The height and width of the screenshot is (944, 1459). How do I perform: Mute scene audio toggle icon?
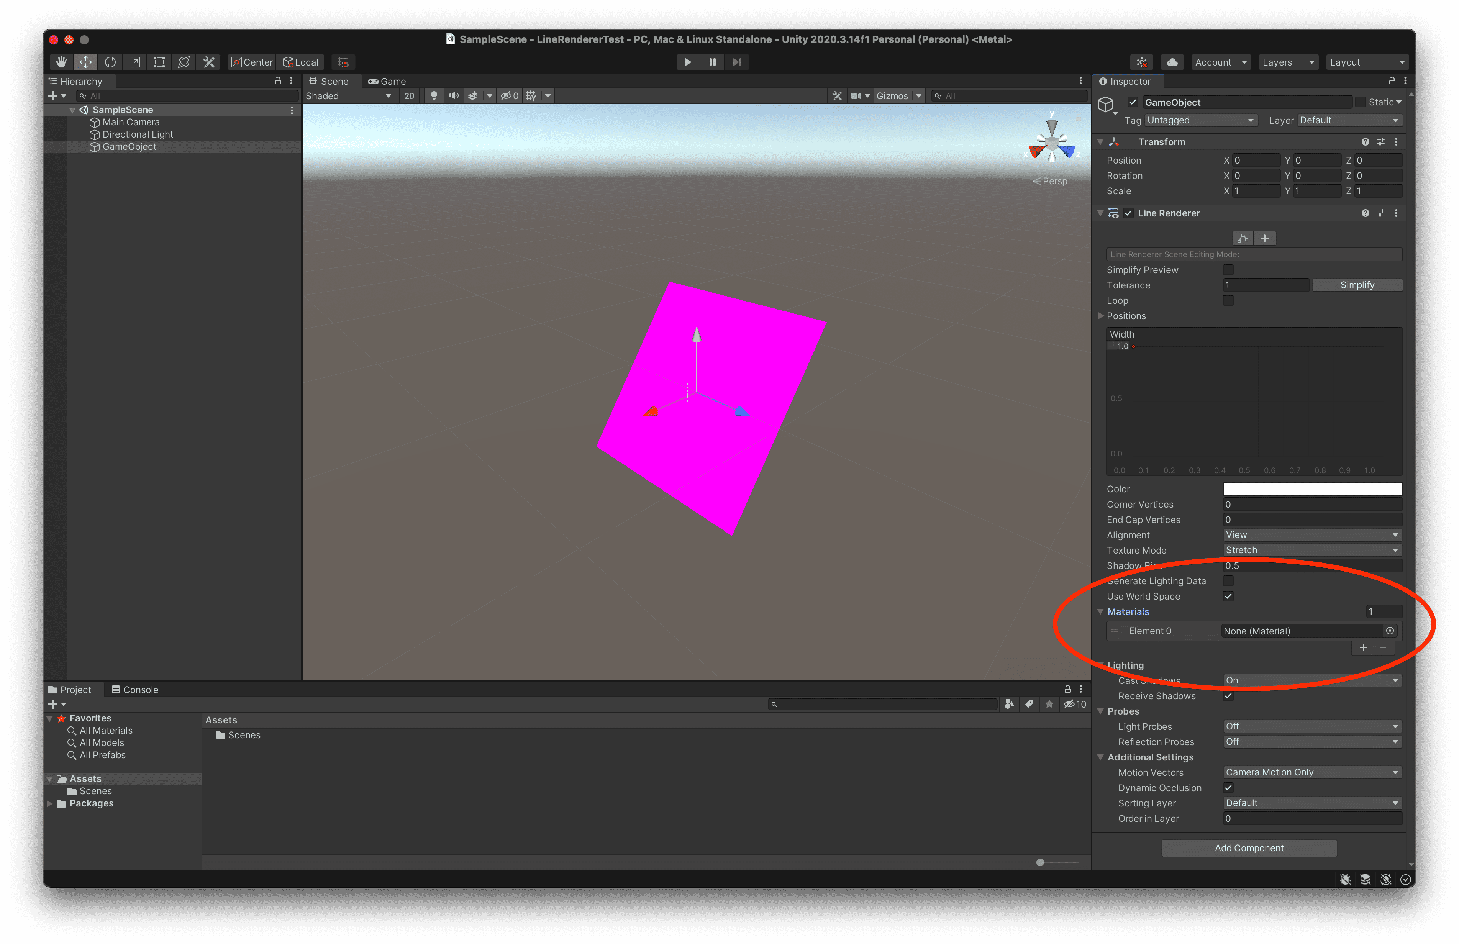[454, 96]
